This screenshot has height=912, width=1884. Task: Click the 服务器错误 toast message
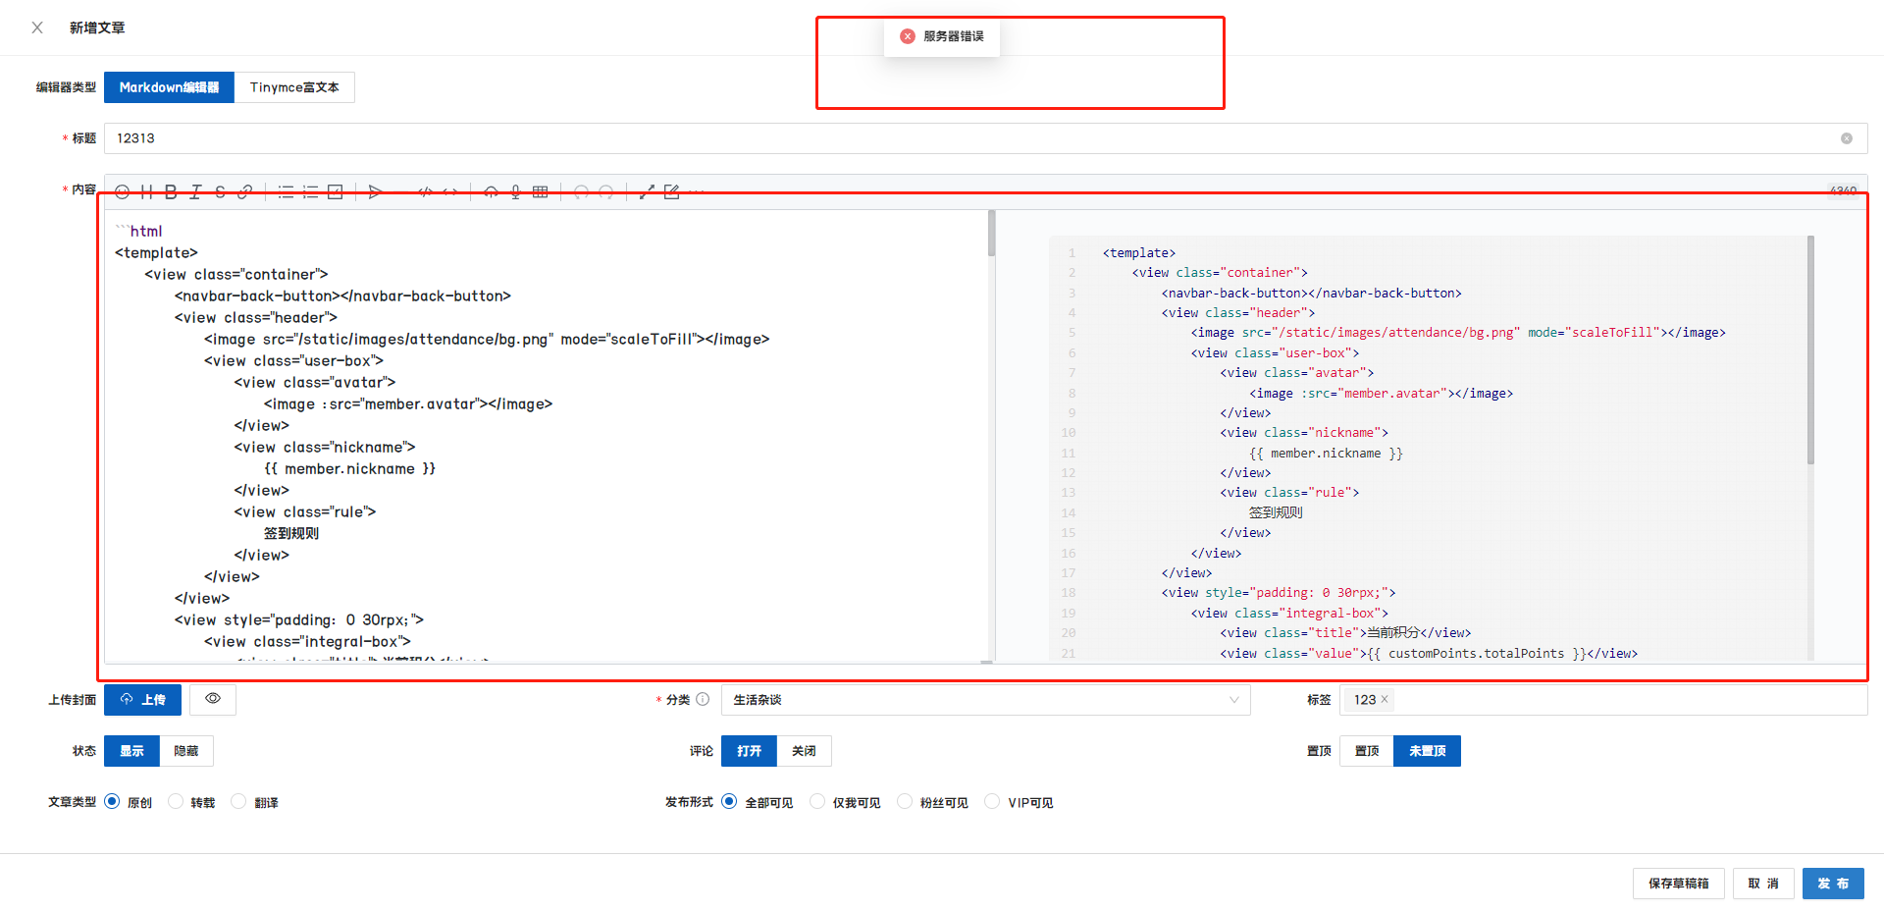click(942, 36)
